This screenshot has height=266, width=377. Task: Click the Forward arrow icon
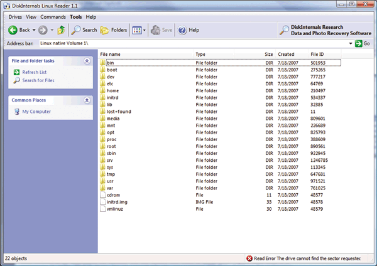43,30
